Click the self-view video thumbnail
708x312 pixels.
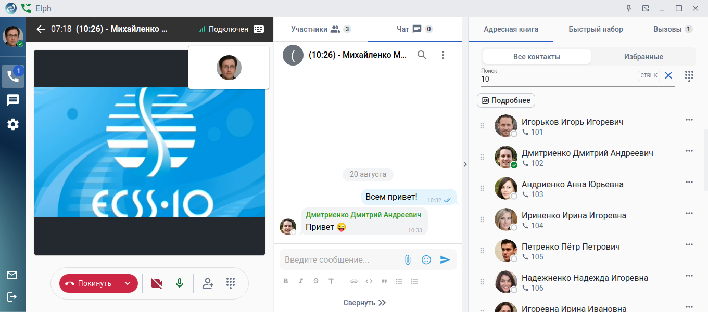(x=229, y=67)
